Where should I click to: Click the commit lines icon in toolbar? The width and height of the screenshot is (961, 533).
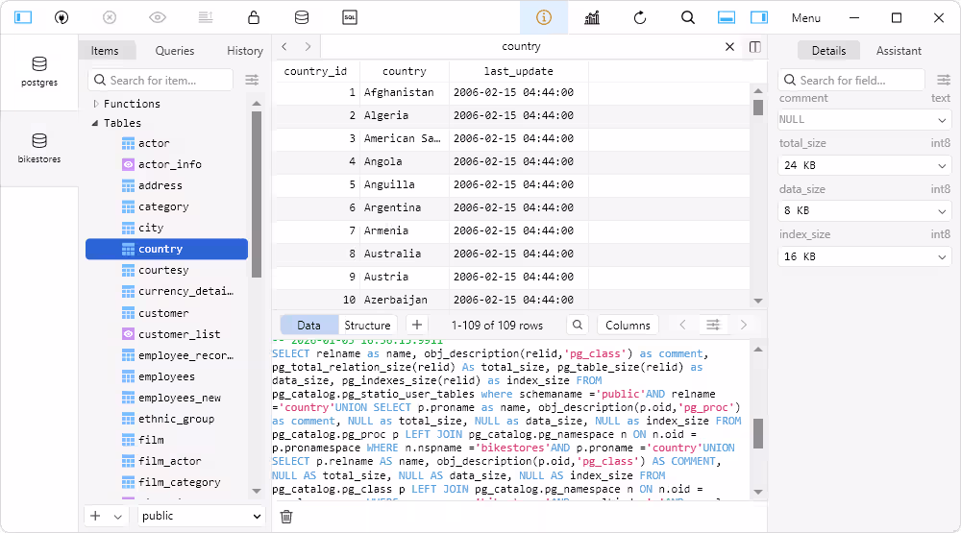tap(206, 17)
